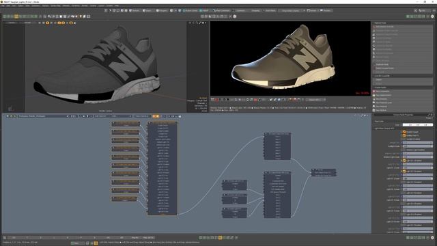This screenshot has height=246, width=437.
Task: Click the Action Center button
Action: click(190, 11)
